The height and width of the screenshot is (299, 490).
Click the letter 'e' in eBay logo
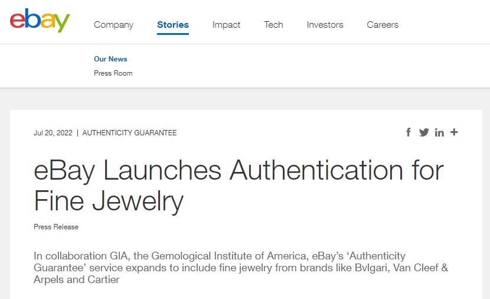pyautogui.click(x=18, y=21)
